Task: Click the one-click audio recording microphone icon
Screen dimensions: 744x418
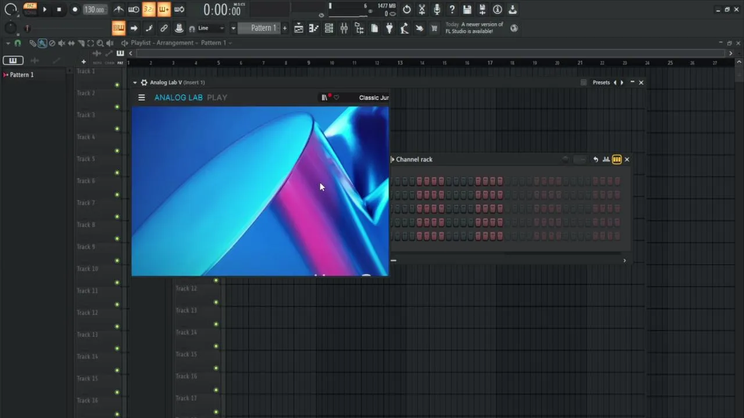Action: pyautogui.click(x=437, y=9)
